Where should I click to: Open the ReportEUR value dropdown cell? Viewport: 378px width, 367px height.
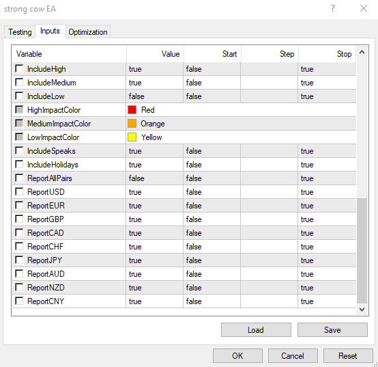click(154, 206)
